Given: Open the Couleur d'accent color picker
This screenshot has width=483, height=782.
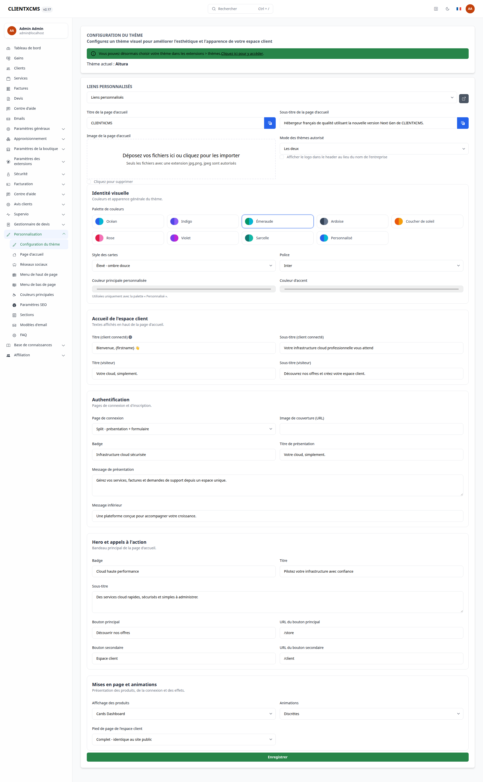Looking at the screenshot, I should 371,289.
